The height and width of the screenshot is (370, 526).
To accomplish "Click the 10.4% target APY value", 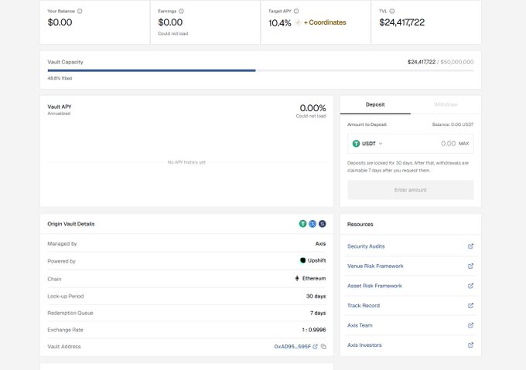I will click(280, 23).
